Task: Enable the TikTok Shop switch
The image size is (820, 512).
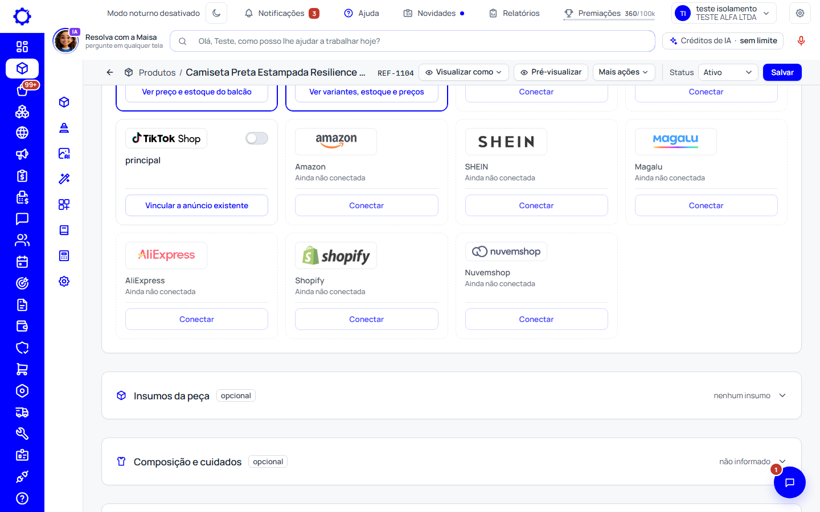Action: (257, 138)
